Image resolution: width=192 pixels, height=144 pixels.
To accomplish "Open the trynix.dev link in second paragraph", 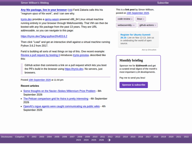I will 26,19.
